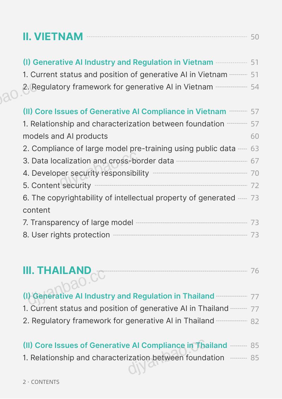Select Regulatory framework for generative AI in Thailand

[118, 320]
